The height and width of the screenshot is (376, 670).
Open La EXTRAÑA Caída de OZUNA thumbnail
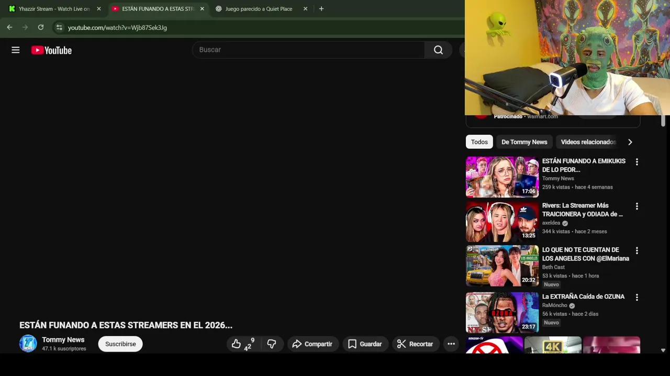(502, 312)
